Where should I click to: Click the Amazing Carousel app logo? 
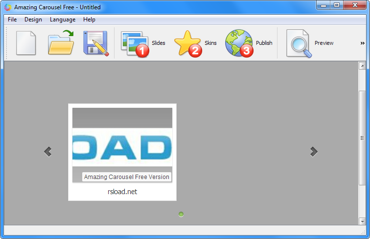pyautogui.click(x=7, y=7)
